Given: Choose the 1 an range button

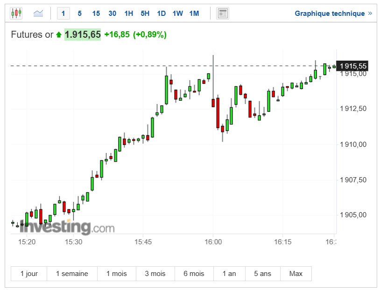Looking at the screenshot, I should point(229,274).
